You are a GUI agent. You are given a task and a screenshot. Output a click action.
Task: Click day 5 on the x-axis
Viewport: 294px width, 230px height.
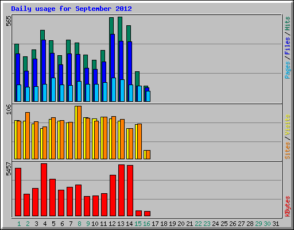tap(53, 224)
